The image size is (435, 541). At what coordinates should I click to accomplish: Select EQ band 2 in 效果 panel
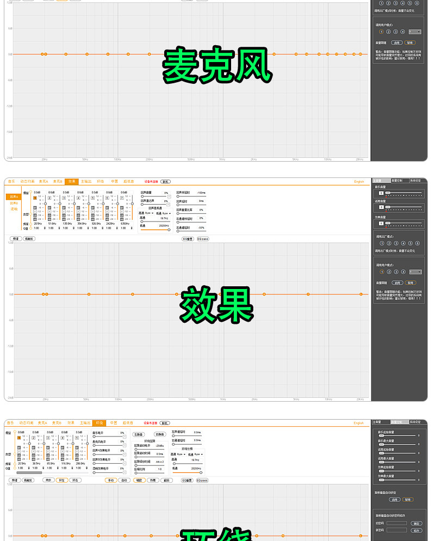pyautogui.click(x=49, y=198)
